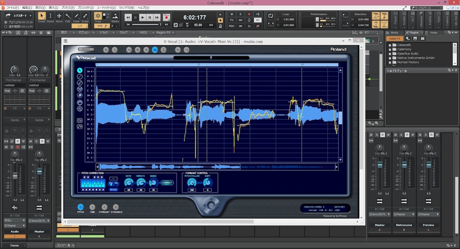Click main transport Play button
Image resolution: width=460 pixels, height=249 pixels.
pyautogui.click(x=143, y=17)
